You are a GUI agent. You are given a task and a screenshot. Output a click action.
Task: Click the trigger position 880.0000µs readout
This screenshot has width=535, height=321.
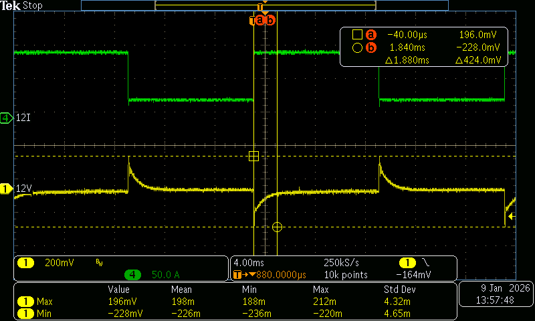click(x=274, y=274)
